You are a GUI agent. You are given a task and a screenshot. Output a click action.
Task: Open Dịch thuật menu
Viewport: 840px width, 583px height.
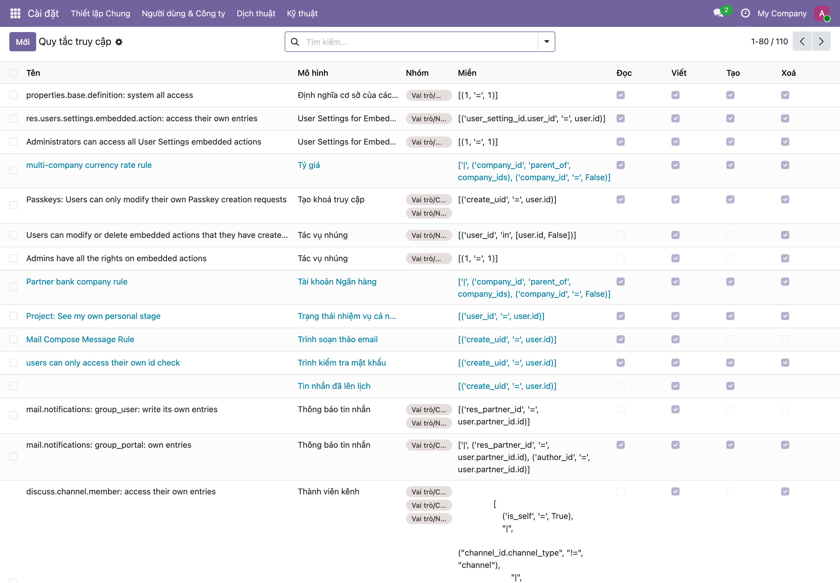[x=256, y=13]
